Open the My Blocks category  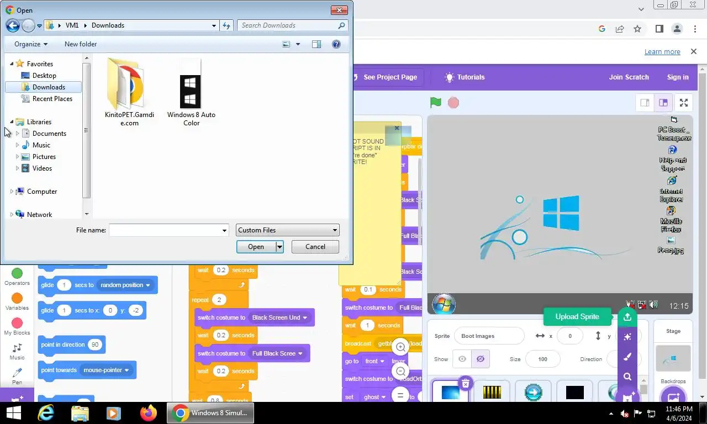pyautogui.click(x=17, y=327)
